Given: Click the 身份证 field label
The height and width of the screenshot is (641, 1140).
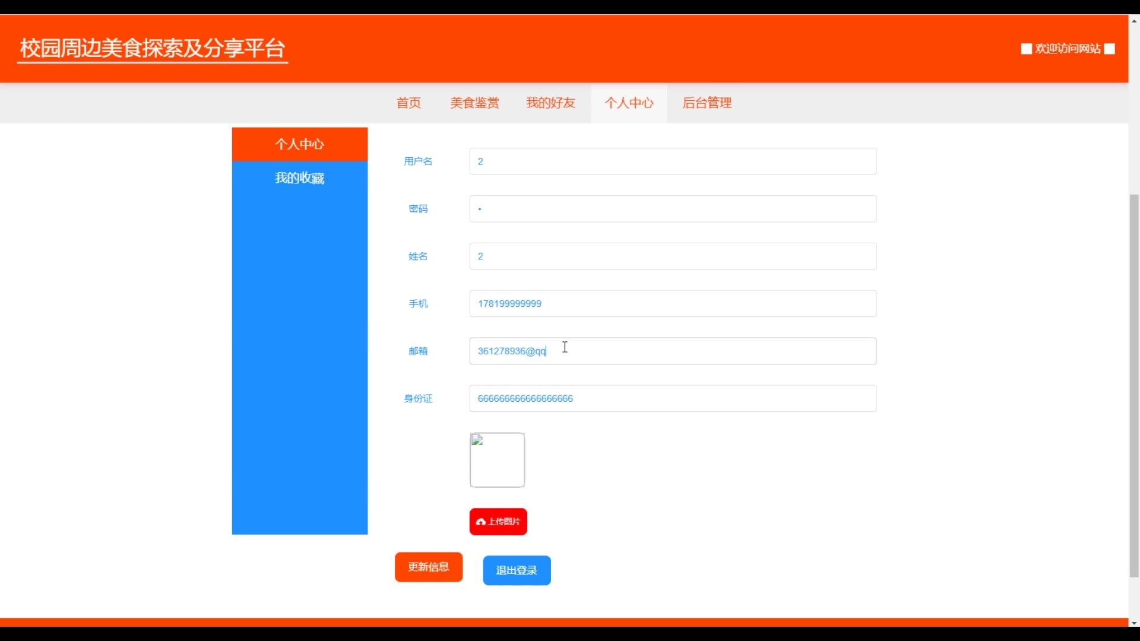Looking at the screenshot, I should [x=418, y=398].
